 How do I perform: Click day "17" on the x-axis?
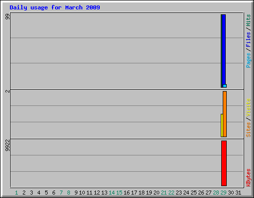tap(134, 193)
